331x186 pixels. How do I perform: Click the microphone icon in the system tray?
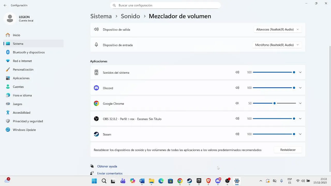tap(282, 181)
